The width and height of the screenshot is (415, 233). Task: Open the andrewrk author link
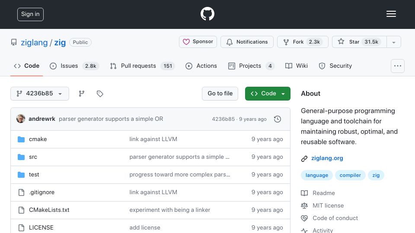pyautogui.click(x=42, y=119)
